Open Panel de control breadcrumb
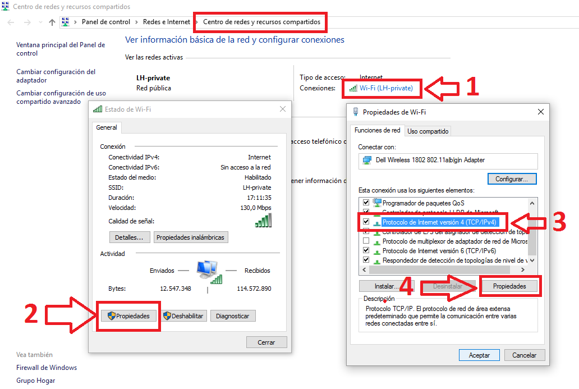Image resolution: width=579 pixels, height=389 pixels. [106, 22]
